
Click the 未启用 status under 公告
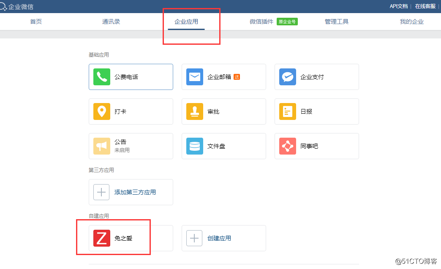coord(122,150)
